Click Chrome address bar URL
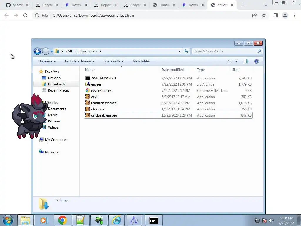This screenshot has width=301, height=226. tap(93, 15)
